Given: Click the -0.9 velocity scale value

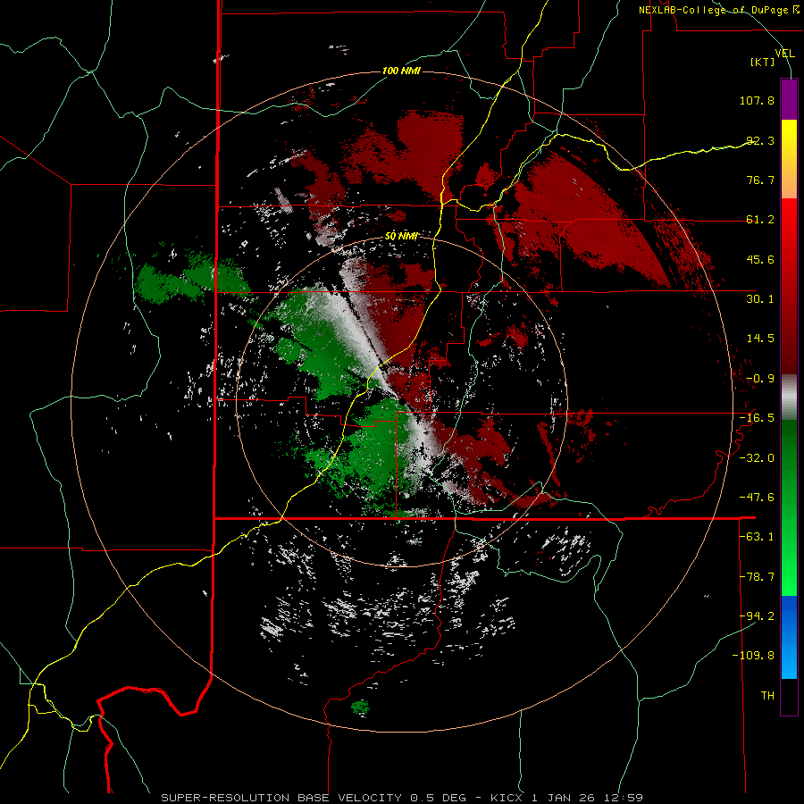Looking at the screenshot, I should 760,378.
